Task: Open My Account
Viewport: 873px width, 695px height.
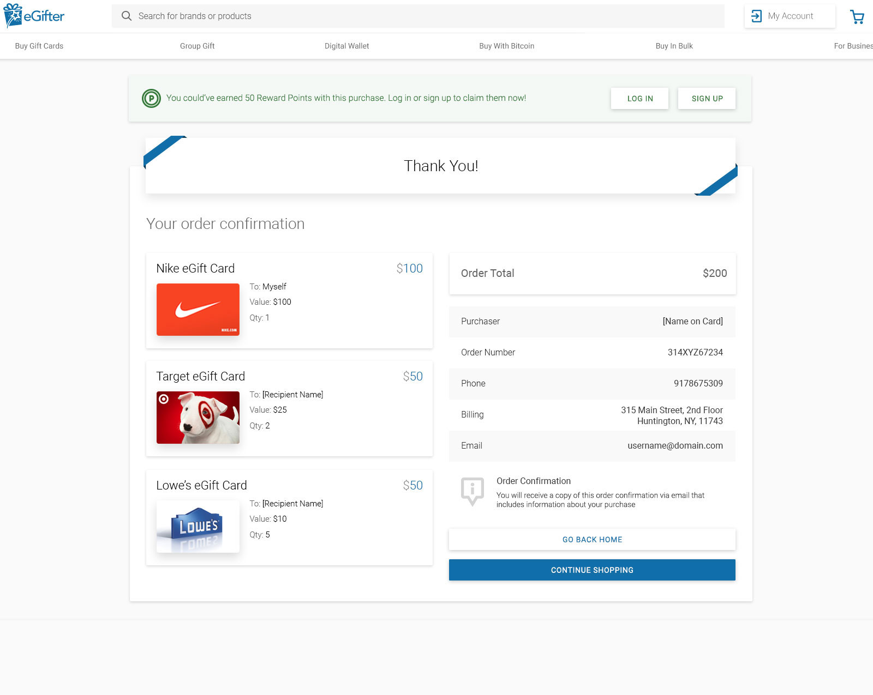Action: pyautogui.click(x=790, y=16)
